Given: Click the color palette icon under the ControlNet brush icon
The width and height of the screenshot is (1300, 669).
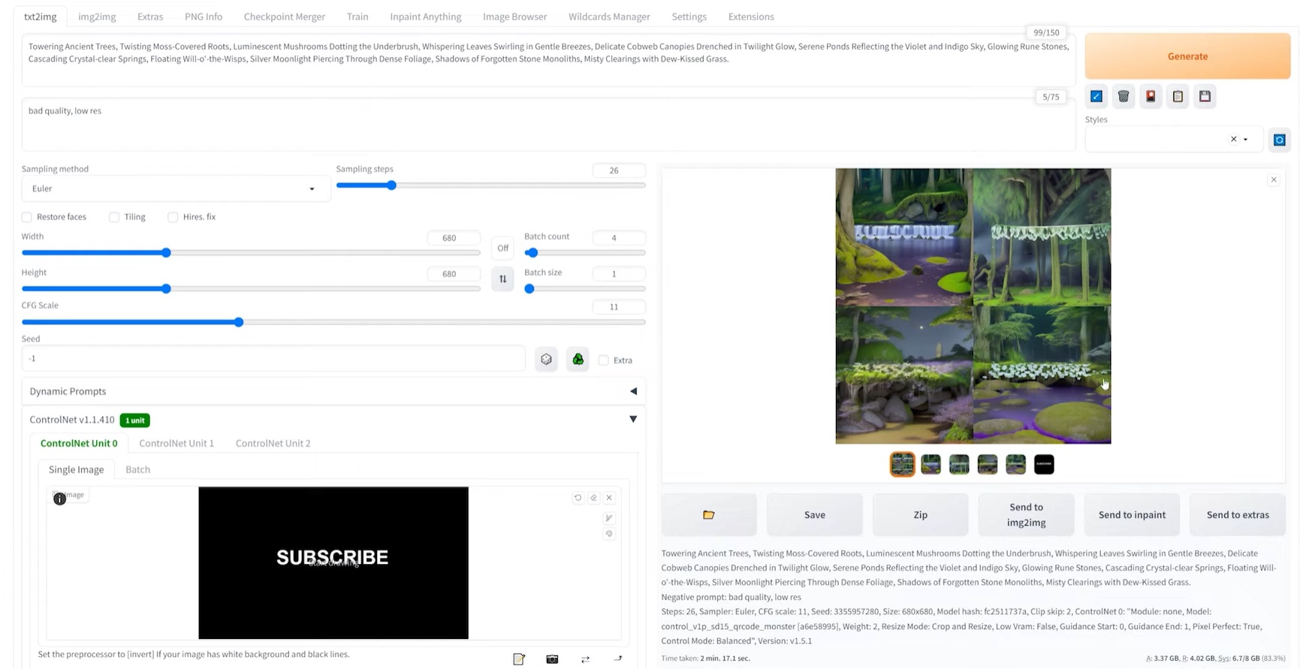Looking at the screenshot, I should coord(609,534).
